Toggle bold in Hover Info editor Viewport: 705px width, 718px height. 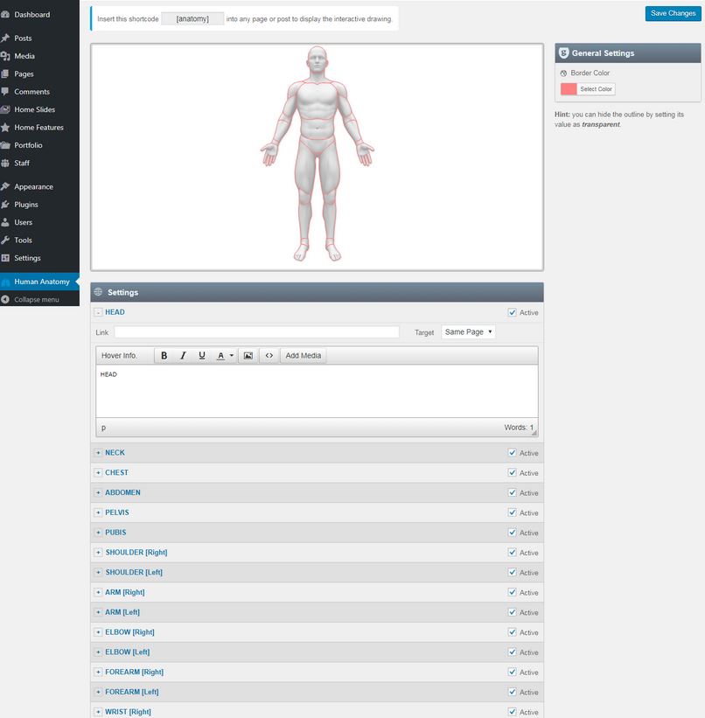point(164,355)
